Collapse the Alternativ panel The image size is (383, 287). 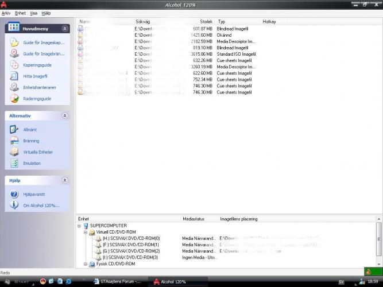(65, 115)
